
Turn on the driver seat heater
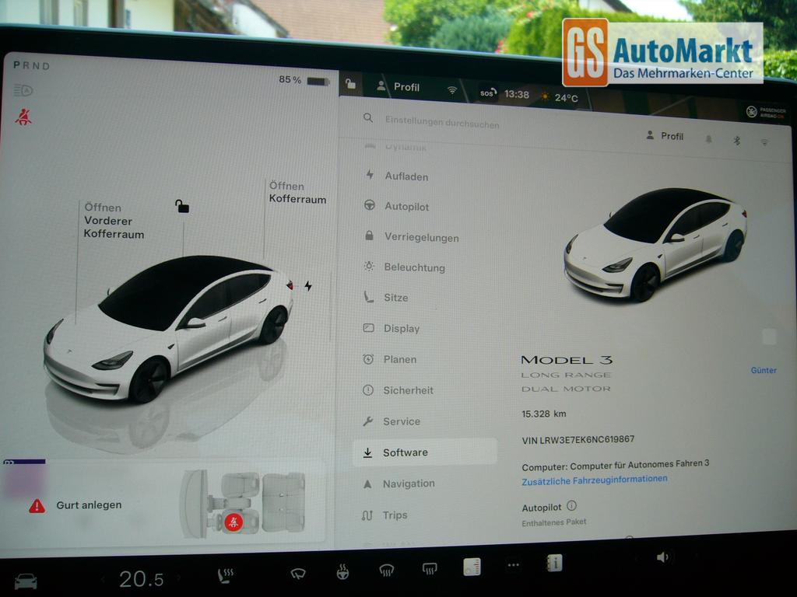point(225,576)
